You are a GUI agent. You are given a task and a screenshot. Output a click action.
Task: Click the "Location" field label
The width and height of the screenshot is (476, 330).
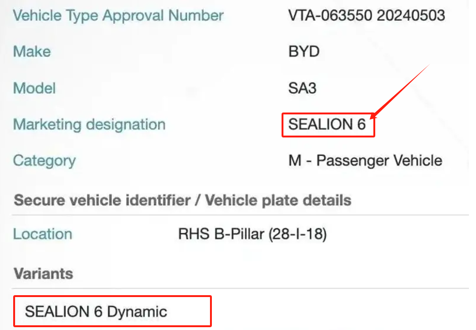(x=42, y=234)
